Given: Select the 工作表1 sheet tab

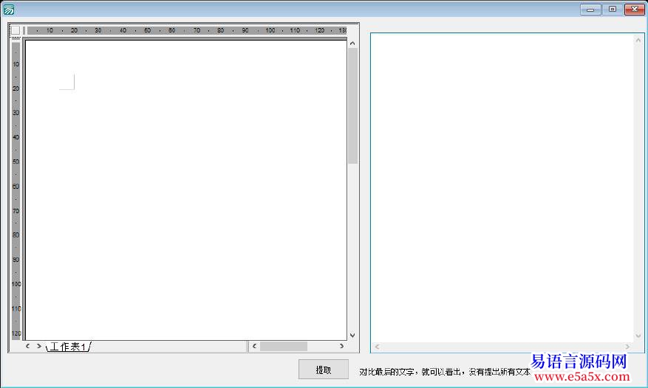Looking at the screenshot, I should pyautogui.click(x=69, y=347).
